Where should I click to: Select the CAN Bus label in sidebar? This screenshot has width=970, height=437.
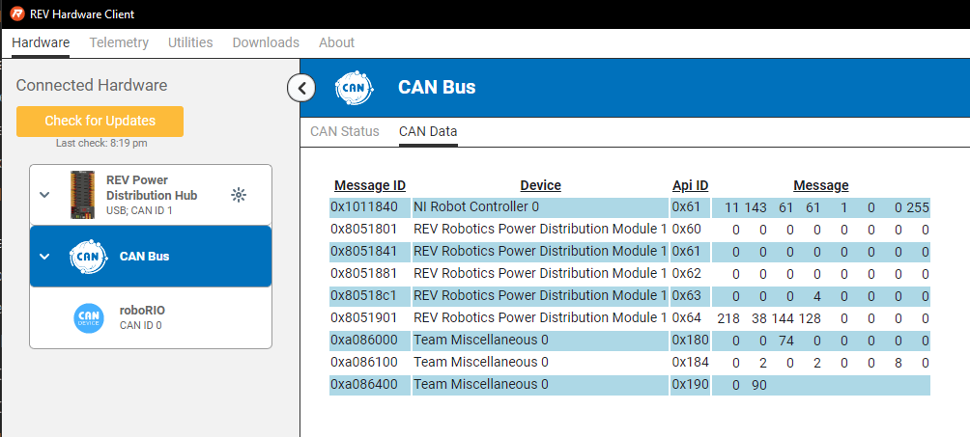coord(144,256)
